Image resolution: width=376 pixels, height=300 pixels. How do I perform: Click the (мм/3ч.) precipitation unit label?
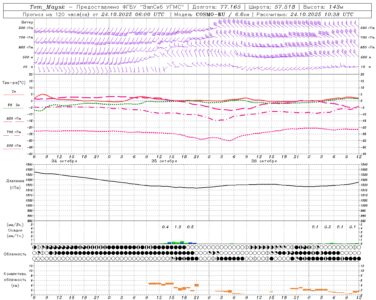coord(15,225)
